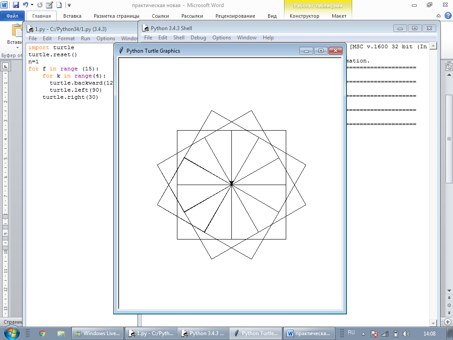This screenshot has height=340, width=453.
Task: Click Word's vertical scrollbar up arrow
Action: tap(449, 75)
